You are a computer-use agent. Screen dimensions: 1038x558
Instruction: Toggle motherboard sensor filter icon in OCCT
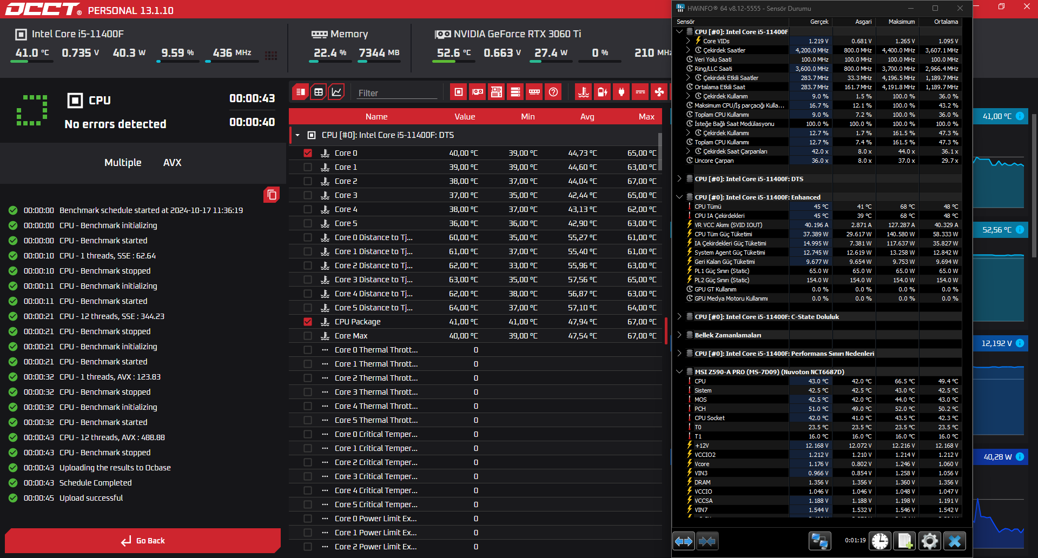497,92
